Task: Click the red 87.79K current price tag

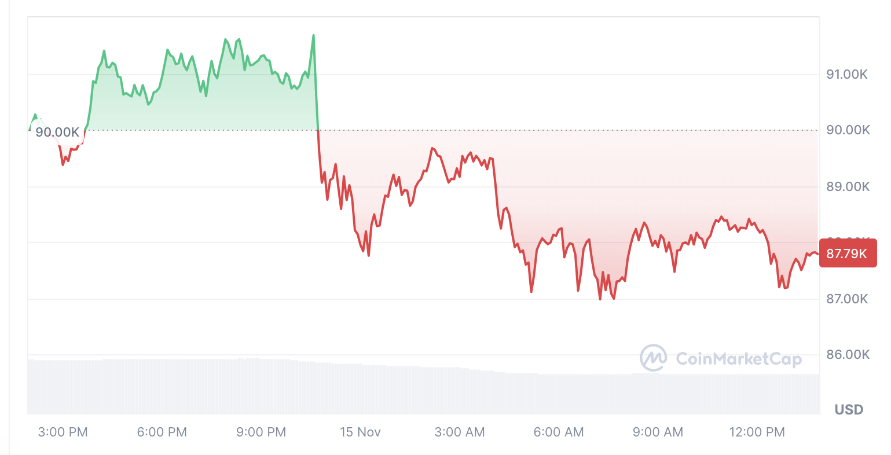Action: 848,254
